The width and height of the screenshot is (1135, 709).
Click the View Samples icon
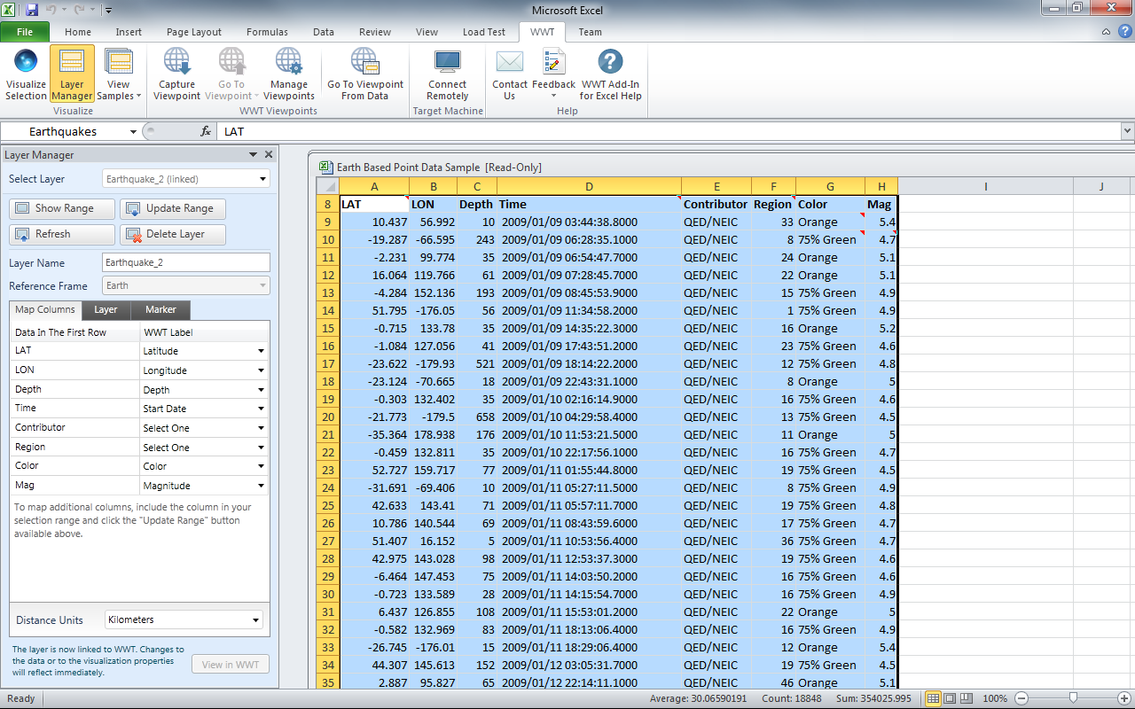[x=118, y=74]
